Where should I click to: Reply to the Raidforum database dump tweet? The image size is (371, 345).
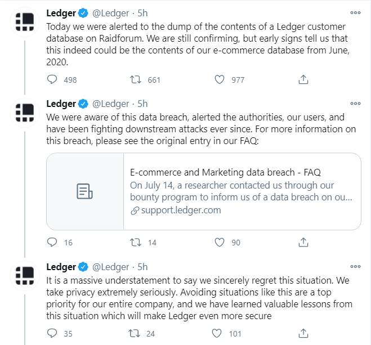point(52,79)
